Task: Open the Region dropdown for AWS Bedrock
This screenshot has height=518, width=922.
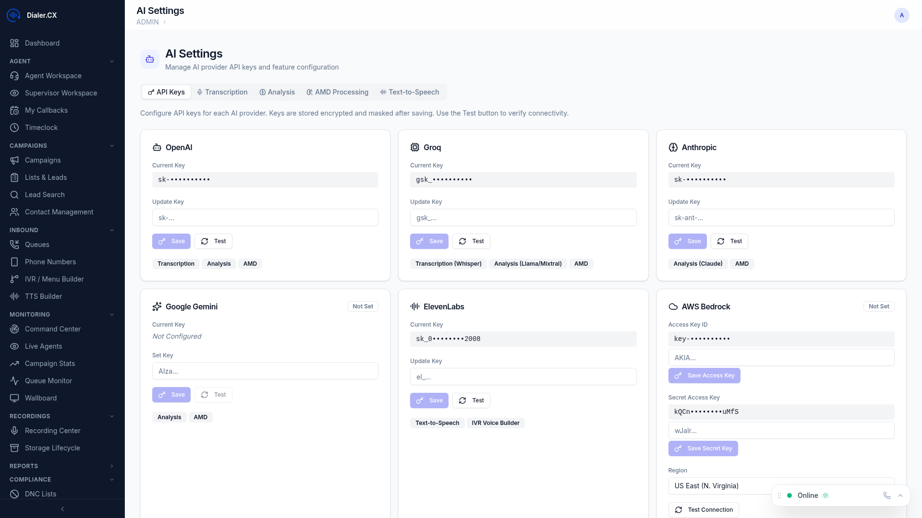Action: coord(781,485)
